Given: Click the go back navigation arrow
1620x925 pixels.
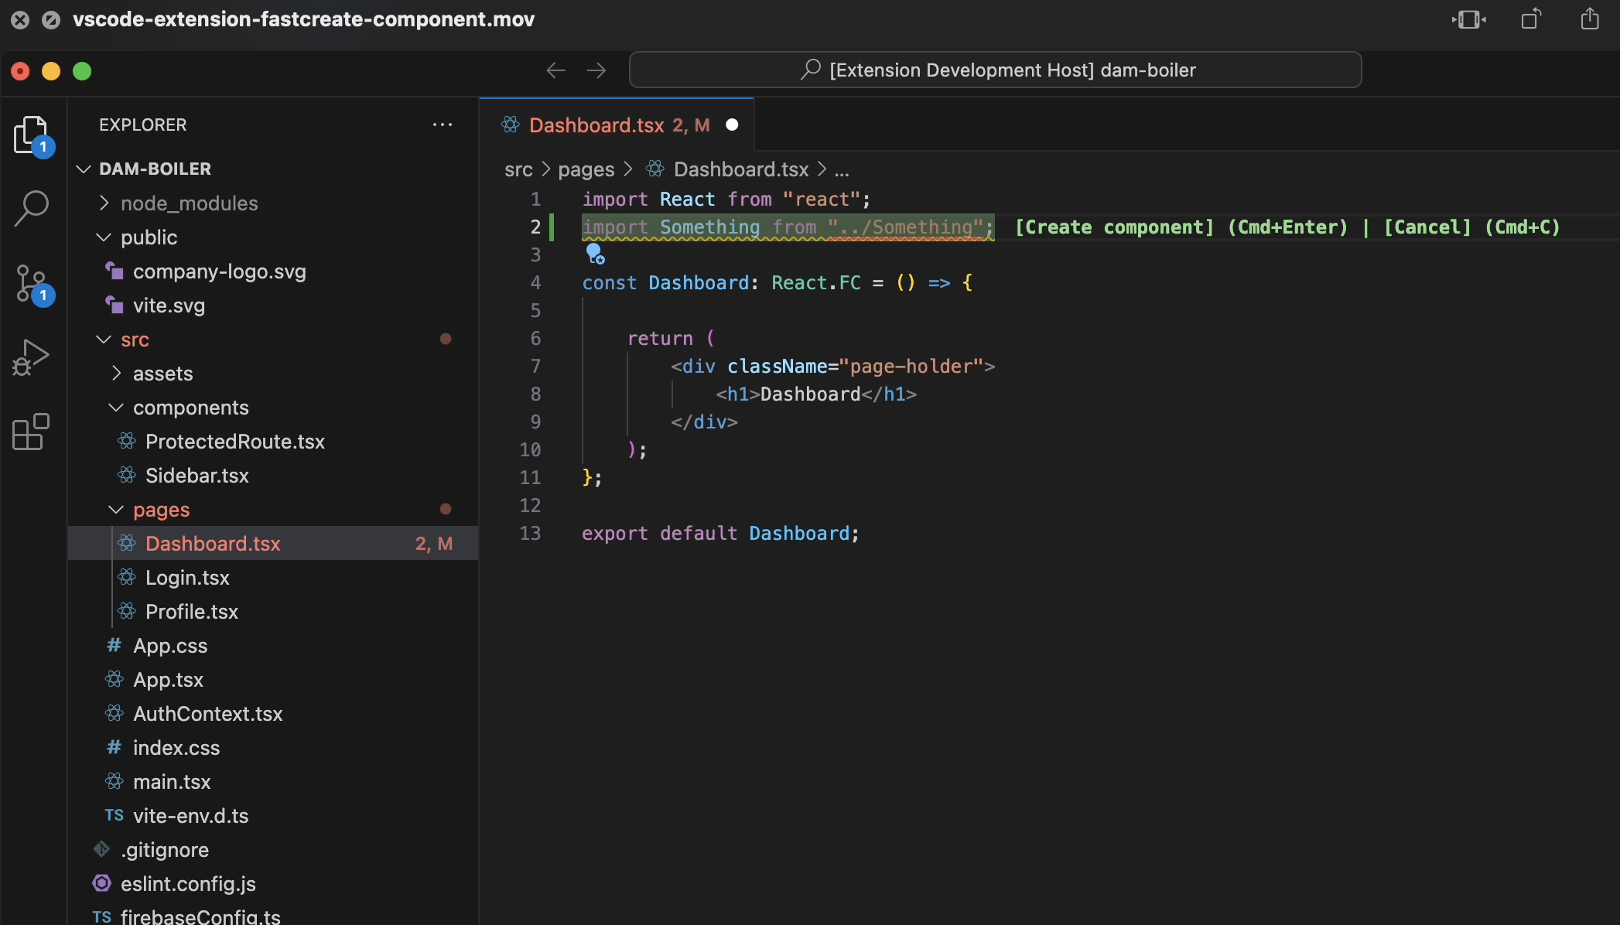Looking at the screenshot, I should point(555,71).
